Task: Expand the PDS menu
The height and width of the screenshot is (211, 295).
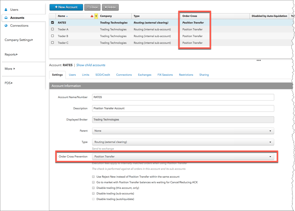Action: (x=8, y=83)
